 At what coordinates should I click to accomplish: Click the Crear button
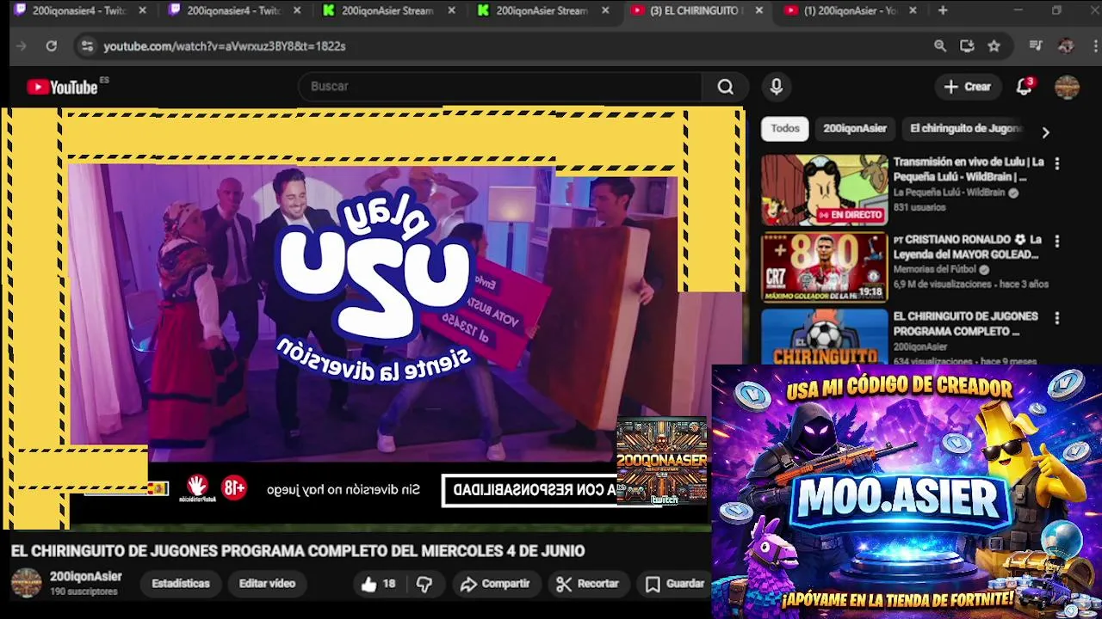[968, 87]
